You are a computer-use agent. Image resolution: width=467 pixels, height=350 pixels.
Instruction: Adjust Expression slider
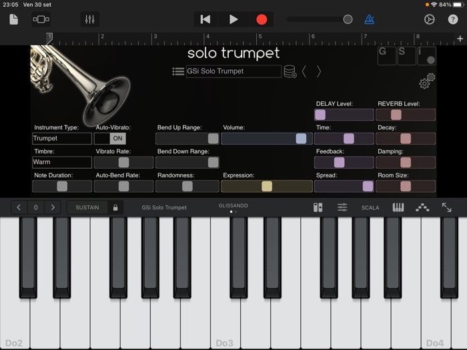tap(267, 186)
